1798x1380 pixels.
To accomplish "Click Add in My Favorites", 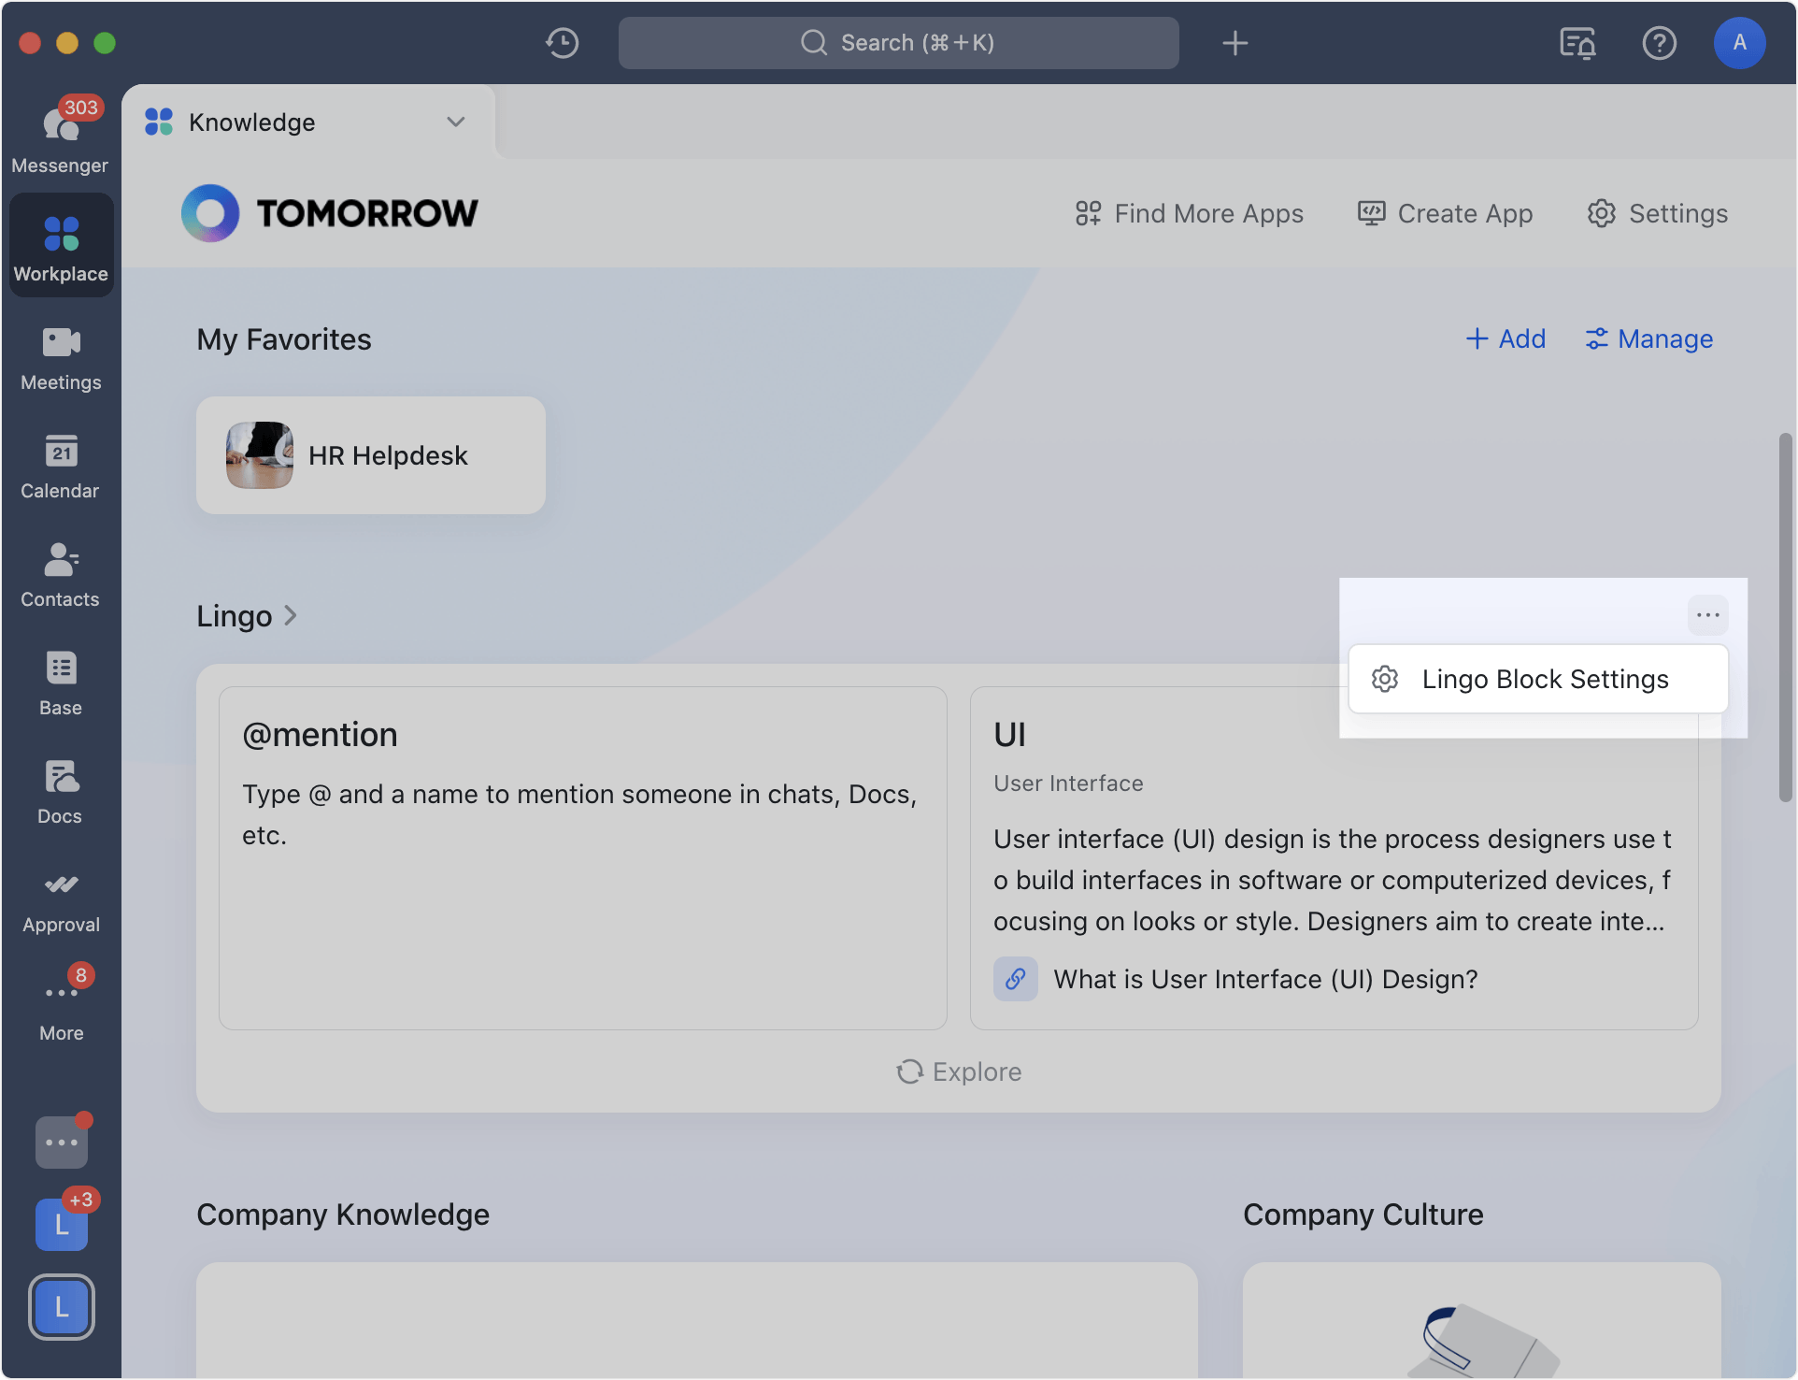I will (1505, 338).
